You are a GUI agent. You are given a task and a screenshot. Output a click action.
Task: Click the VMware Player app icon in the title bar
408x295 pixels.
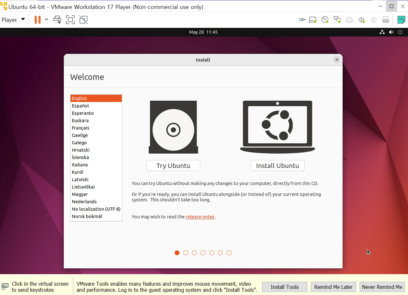click(4, 6)
